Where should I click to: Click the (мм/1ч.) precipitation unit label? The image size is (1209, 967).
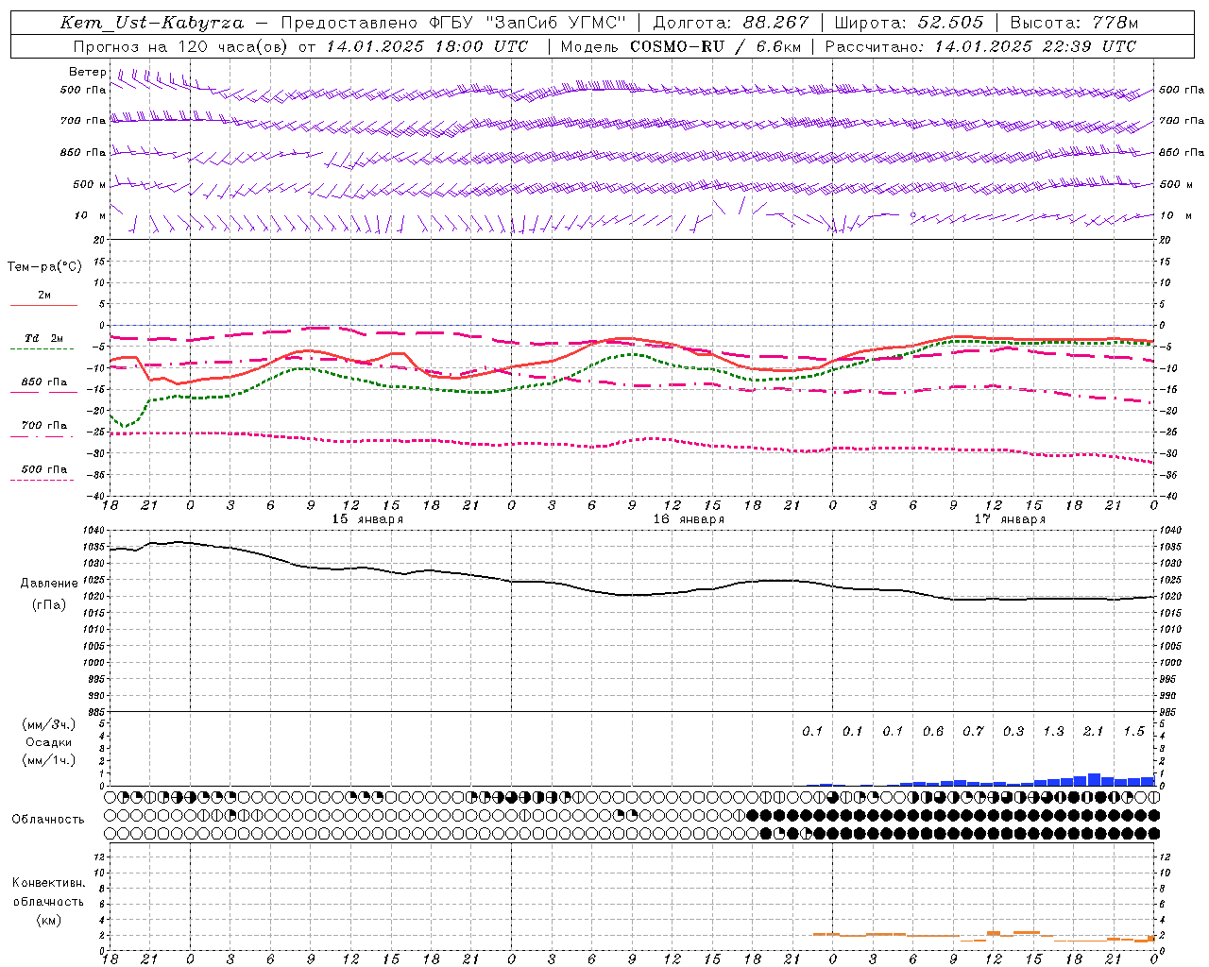[x=48, y=760]
